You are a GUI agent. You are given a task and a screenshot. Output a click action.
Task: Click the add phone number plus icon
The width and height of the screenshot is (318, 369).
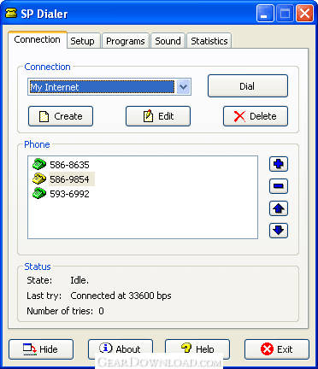(279, 164)
